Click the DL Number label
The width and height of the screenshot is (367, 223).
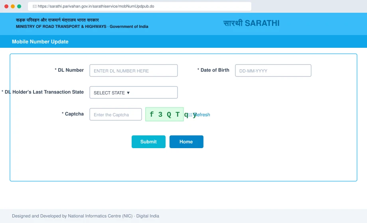(69, 70)
